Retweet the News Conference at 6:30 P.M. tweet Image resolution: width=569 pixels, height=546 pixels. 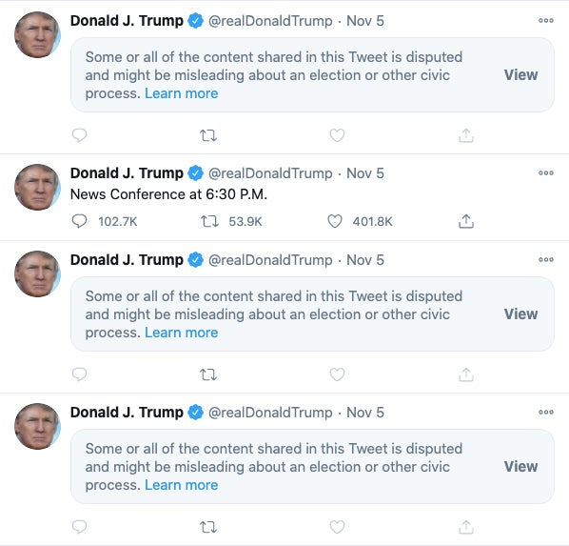pos(209,221)
